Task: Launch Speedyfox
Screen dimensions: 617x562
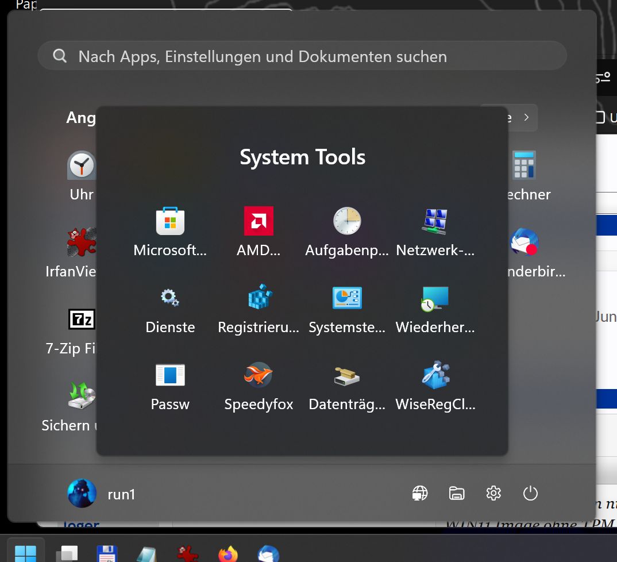Action: (258, 375)
